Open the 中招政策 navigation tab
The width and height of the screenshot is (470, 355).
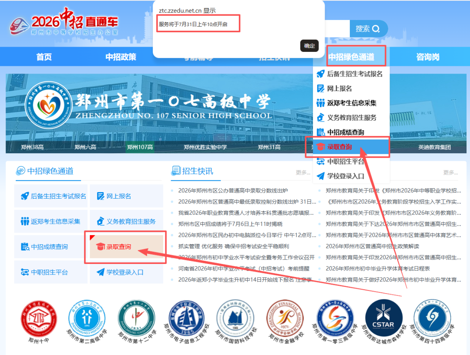pos(121,57)
